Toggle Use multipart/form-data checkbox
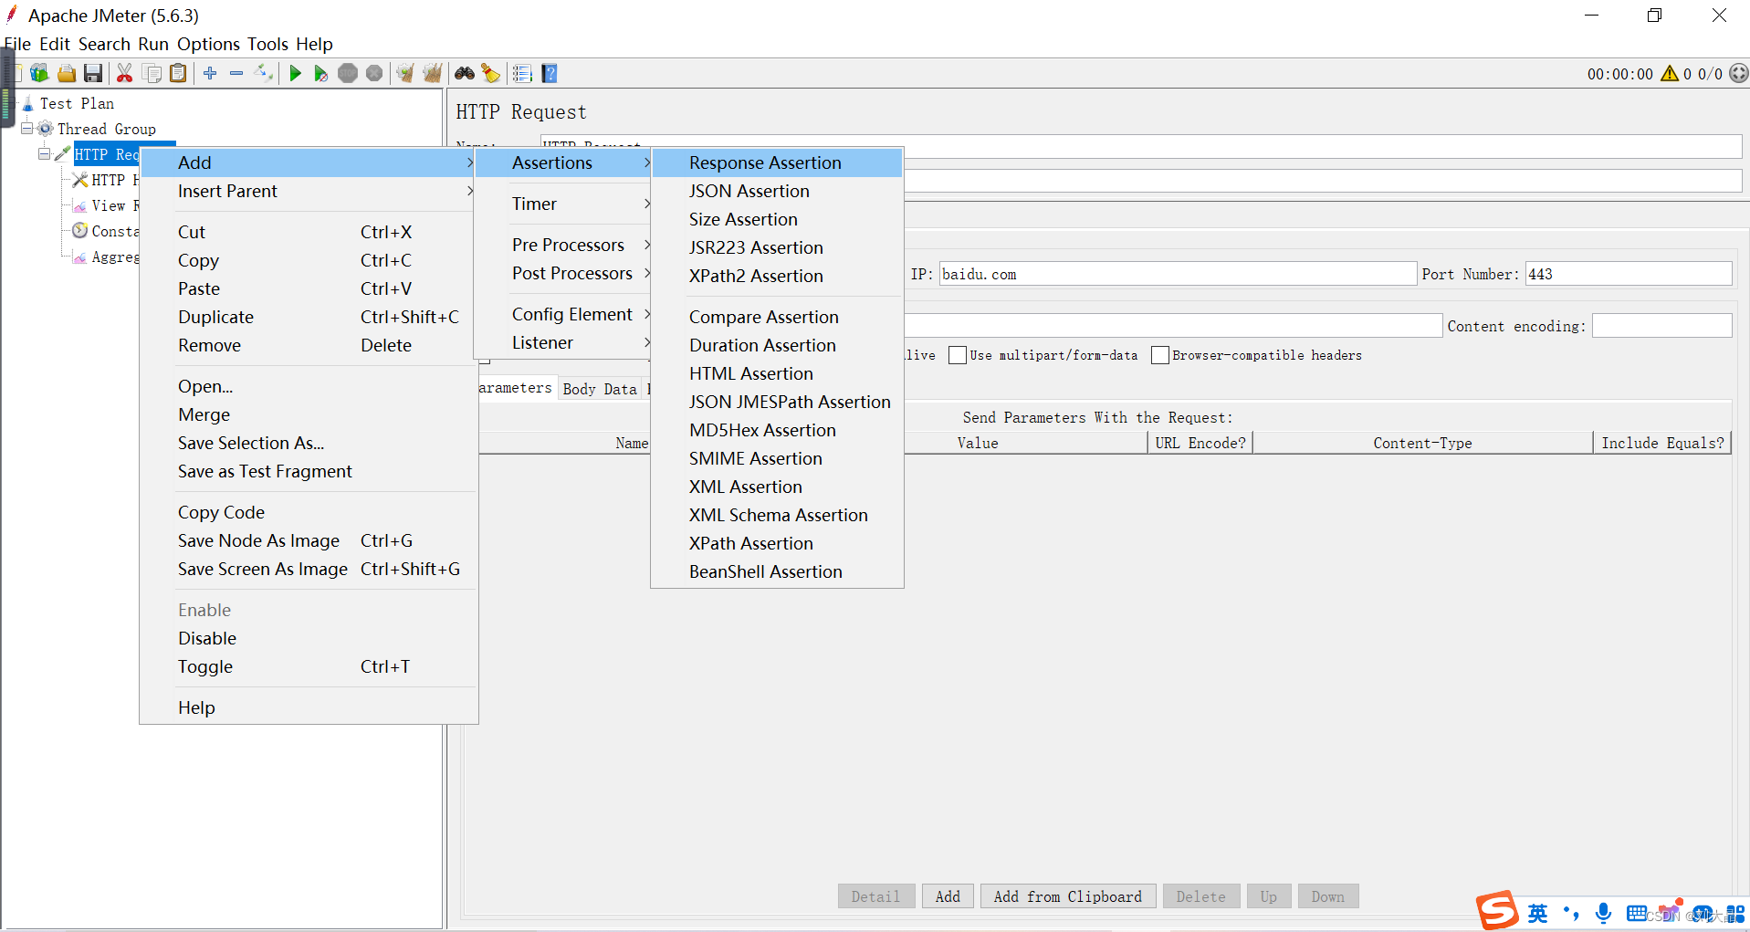 point(958,355)
